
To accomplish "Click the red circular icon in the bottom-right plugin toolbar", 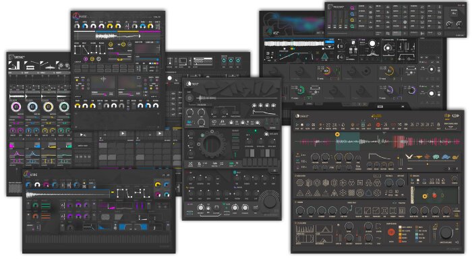I will pos(378,125).
